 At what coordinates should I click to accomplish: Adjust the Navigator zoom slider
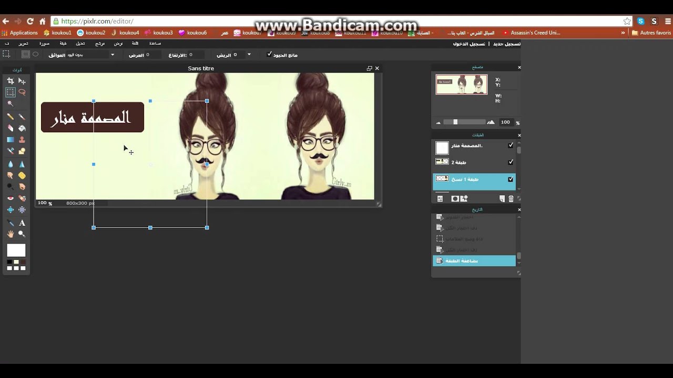(455, 122)
